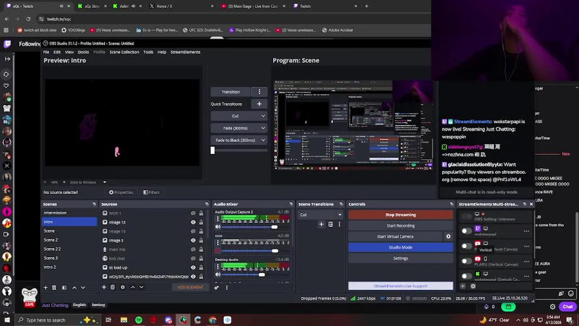Move the source down with the Sources down arrow
Viewport: 579px width, 326px height.
[x=141, y=287]
